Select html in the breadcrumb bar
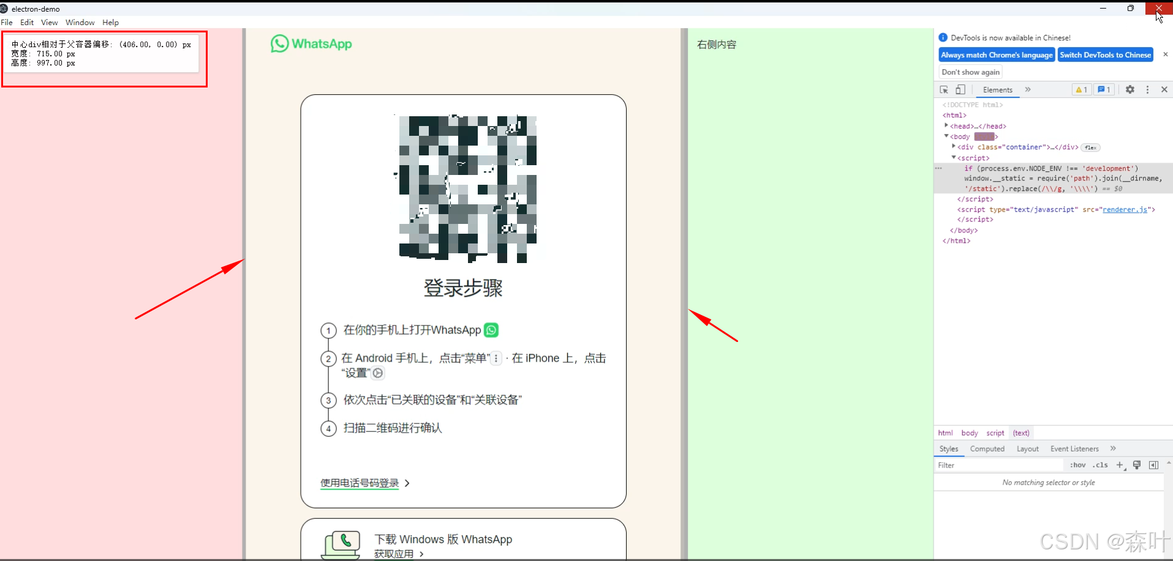The height and width of the screenshot is (561, 1173). (x=946, y=433)
